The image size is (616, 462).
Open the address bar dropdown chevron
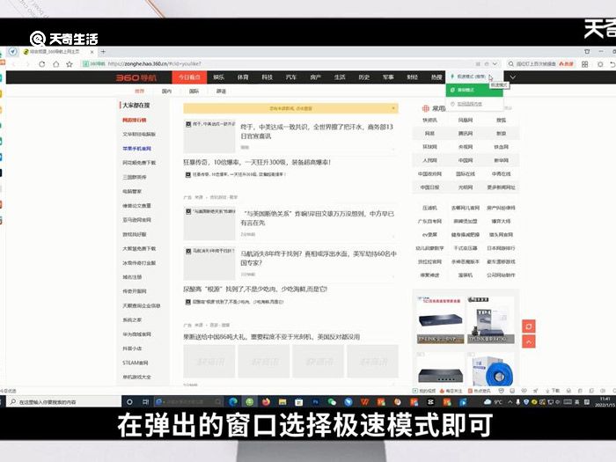pos(495,63)
